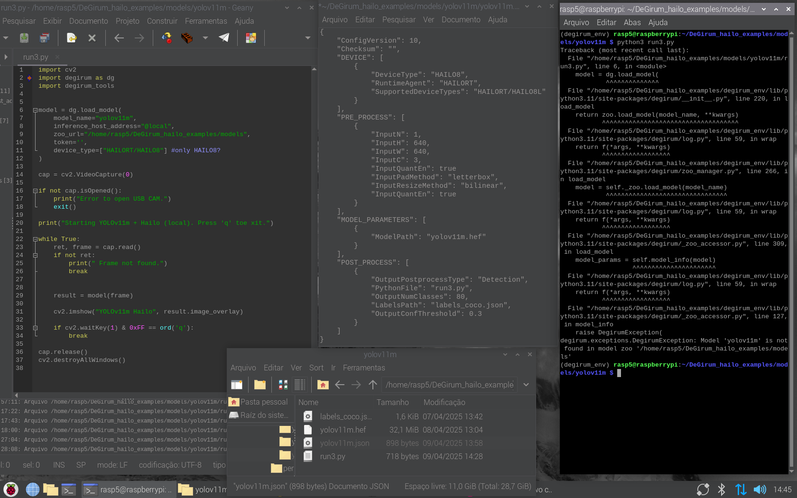Click the Save all files icon in Geany
The height and width of the screenshot is (498, 797).
point(44,38)
